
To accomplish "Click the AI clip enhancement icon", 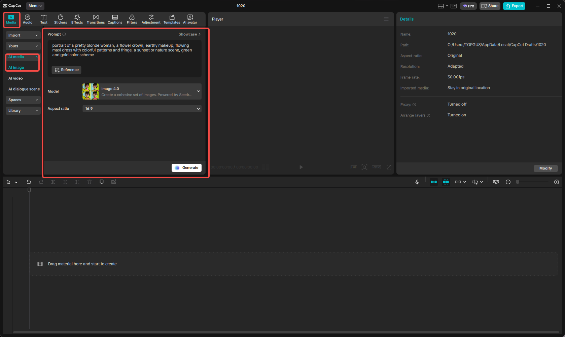I will click(114, 182).
